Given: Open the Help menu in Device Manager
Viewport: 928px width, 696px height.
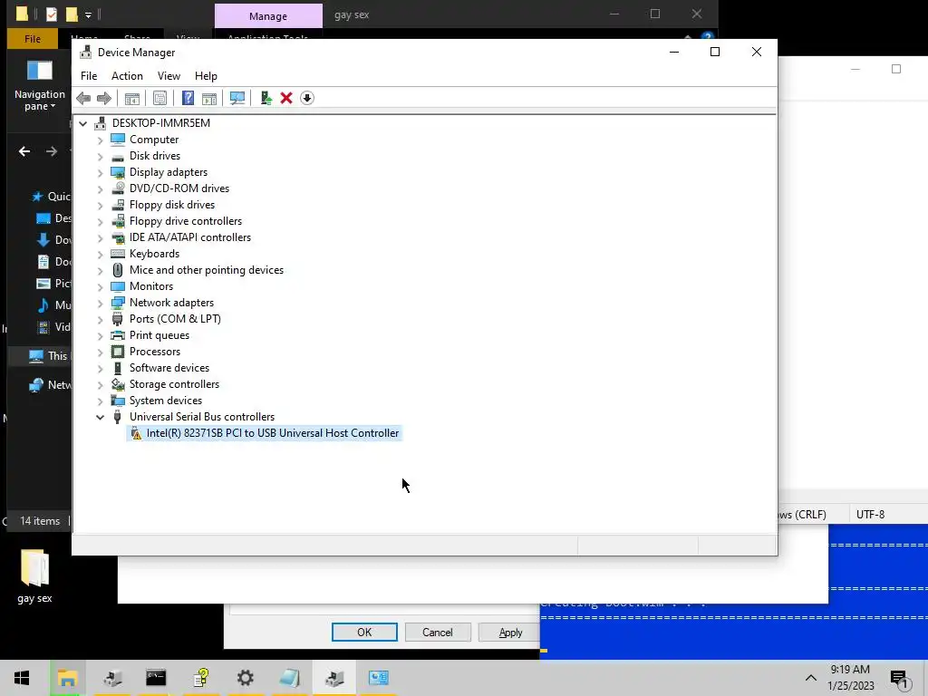Looking at the screenshot, I should click(x=206, y=76).
